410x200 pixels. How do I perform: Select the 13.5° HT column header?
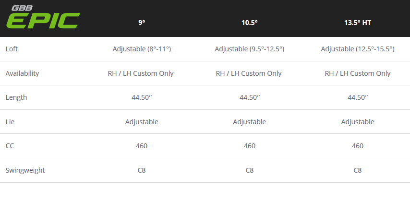click(358, 23)
